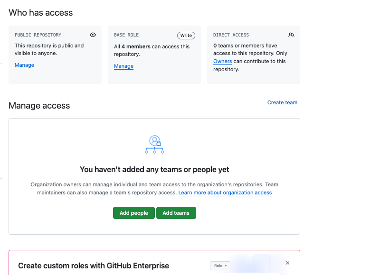
Task: Click the Add people button
Action: coord(133,213)
